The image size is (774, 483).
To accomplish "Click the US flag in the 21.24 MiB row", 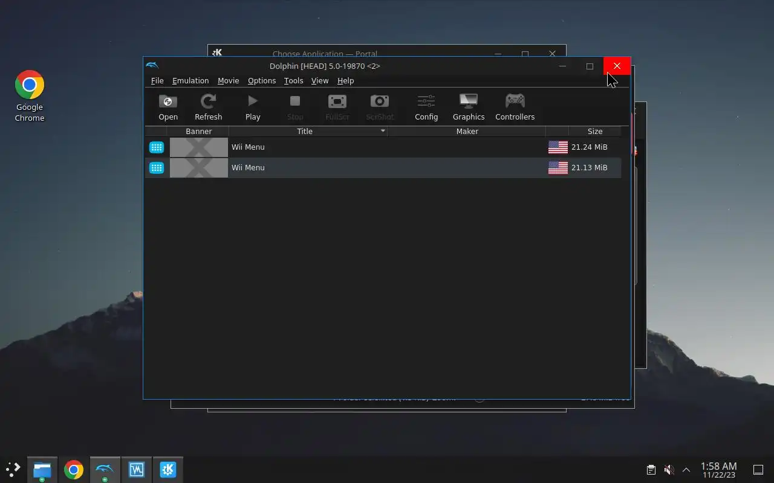I will coord(558,147).
